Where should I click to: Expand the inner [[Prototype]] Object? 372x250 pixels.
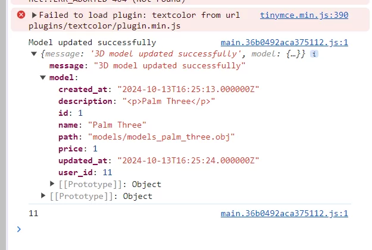pyautogui.click(x=52, y=184)
